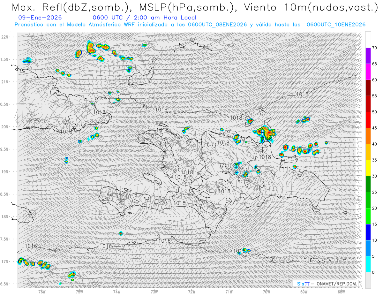Click the '17N' latitude axis label
This screenshot has width=383, height=296.
[5, 262]
